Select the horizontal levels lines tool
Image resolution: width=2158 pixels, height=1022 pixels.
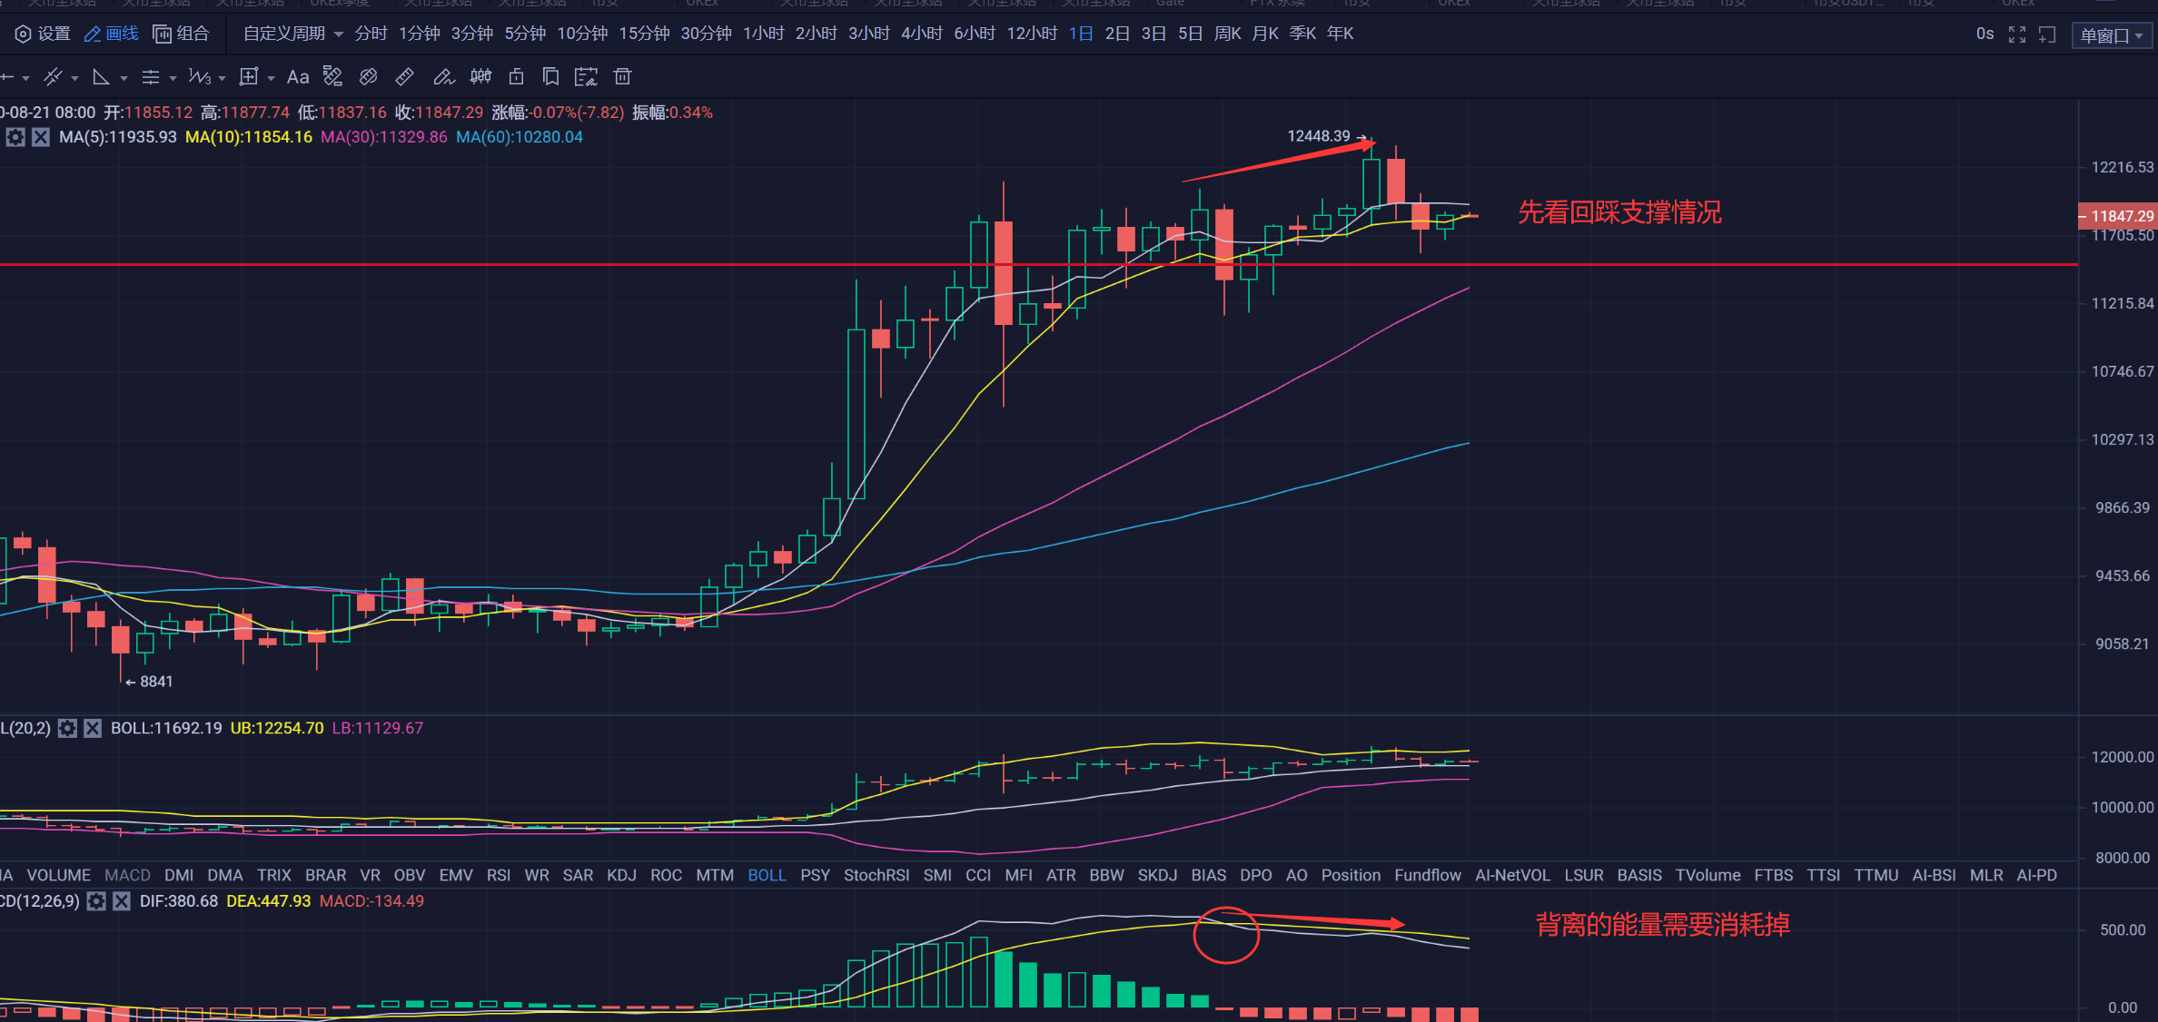(x=151, y=77)
